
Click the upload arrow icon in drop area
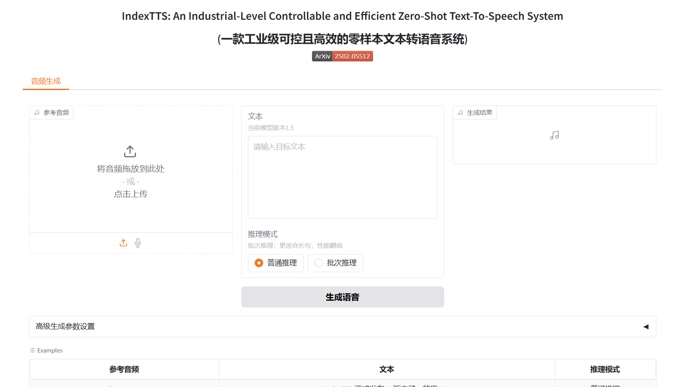click(130, 151)
